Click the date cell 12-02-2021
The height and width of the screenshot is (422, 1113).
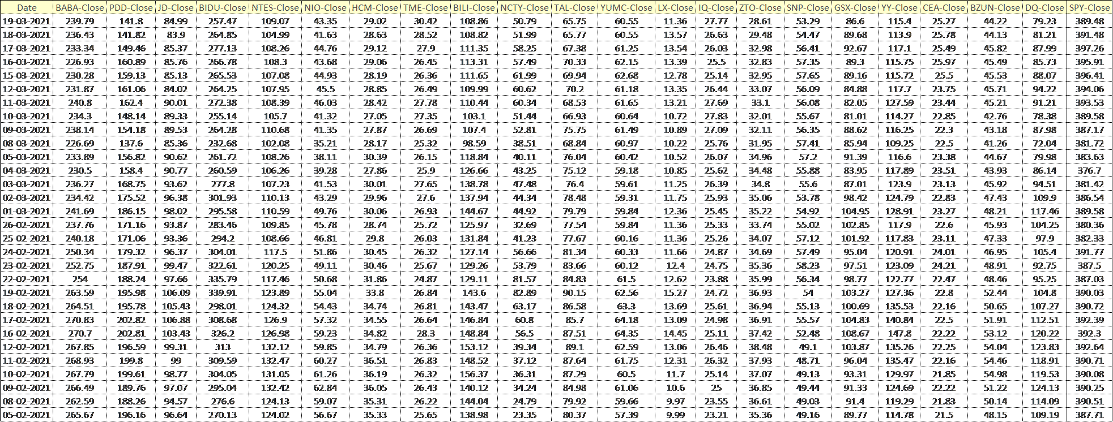point(27,347)
